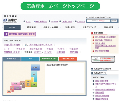Switch to the ENGLISH site link

click(x=54, y=22)
